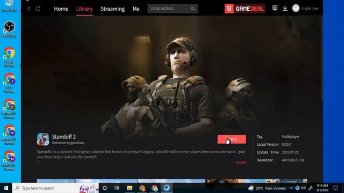Open the messages icon in header

(x=275, y=8)
